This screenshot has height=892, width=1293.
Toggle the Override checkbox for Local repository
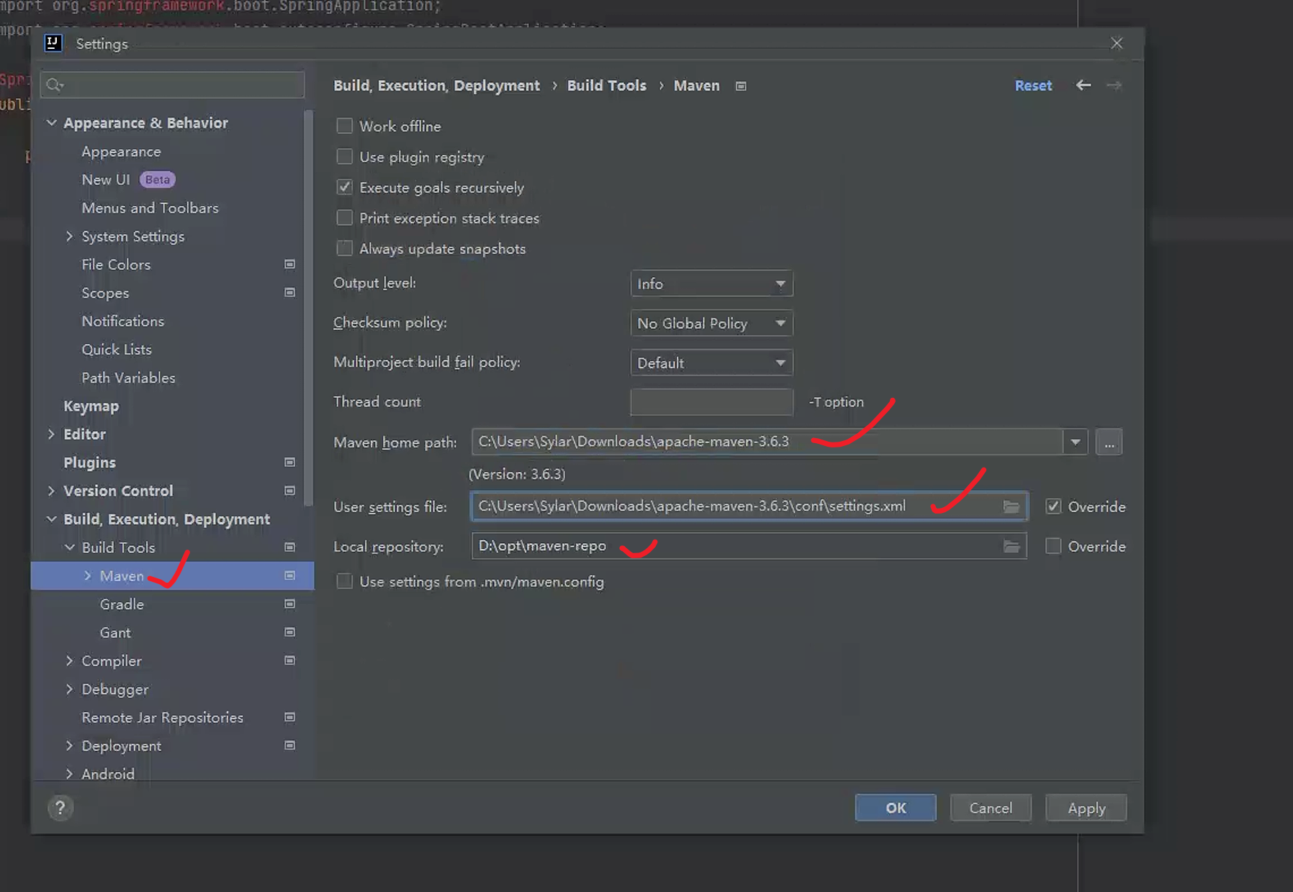pos(1053,547)
